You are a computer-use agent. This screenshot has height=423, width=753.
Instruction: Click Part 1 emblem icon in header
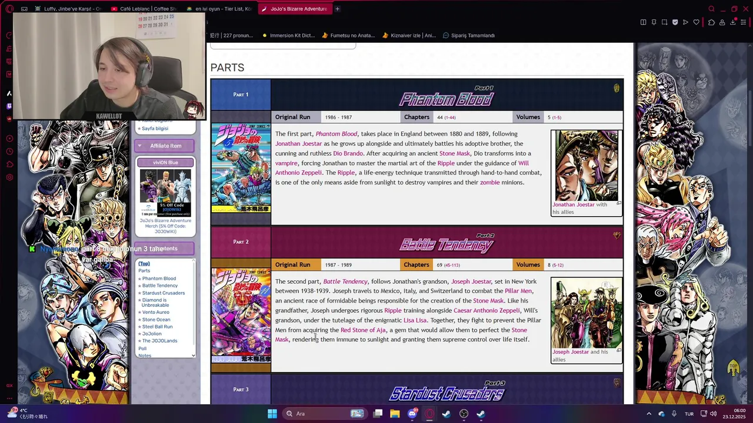617,88
